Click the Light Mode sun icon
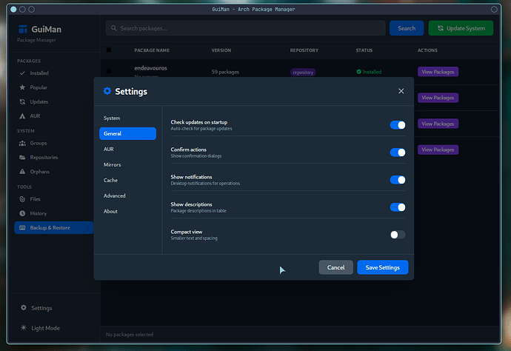This screenshot has width=511, height=351. [x=24, y=328]
